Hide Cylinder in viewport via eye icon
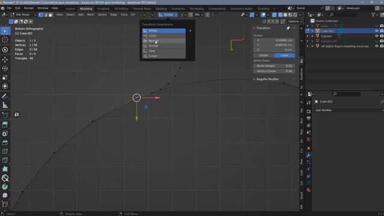The height and width of the screenshot is (216, 384). pos(377,36)
